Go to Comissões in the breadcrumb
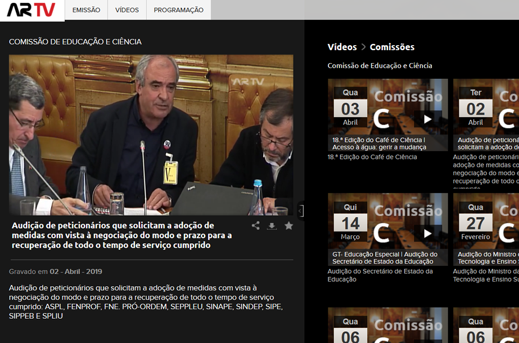This screenshot has height=343, width=519. tap(392, 47)
